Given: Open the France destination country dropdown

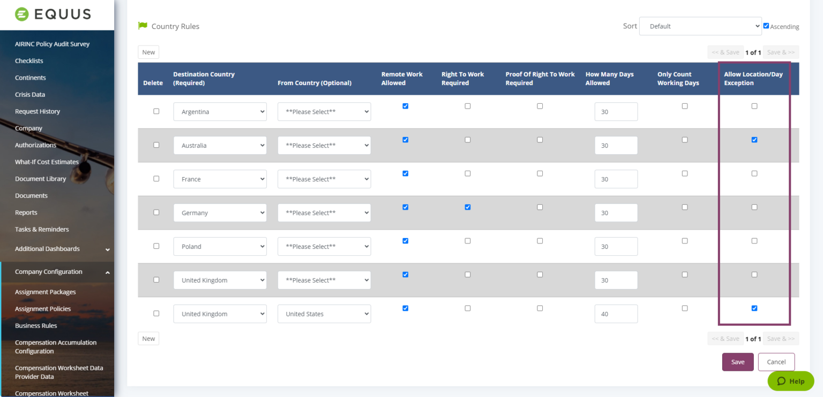Looking at the screenshot, I should point(220,179).
